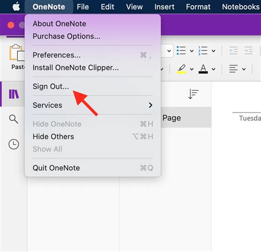
Task: Open the highlight color dropdown
Action: pyautogui.click(x=192, y=69)
